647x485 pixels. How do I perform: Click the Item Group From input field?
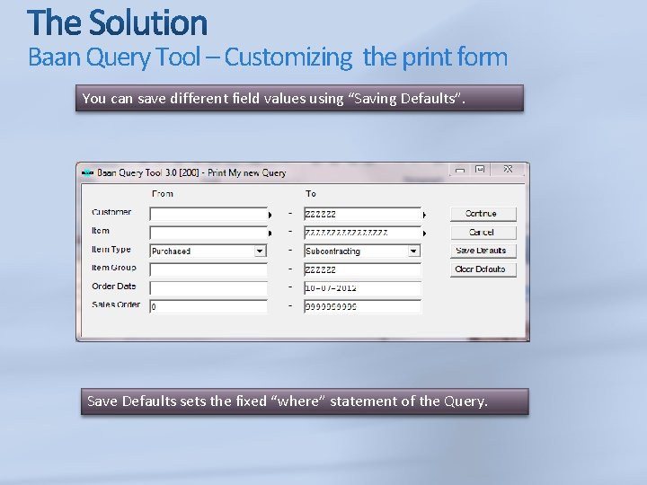point(208,269)
